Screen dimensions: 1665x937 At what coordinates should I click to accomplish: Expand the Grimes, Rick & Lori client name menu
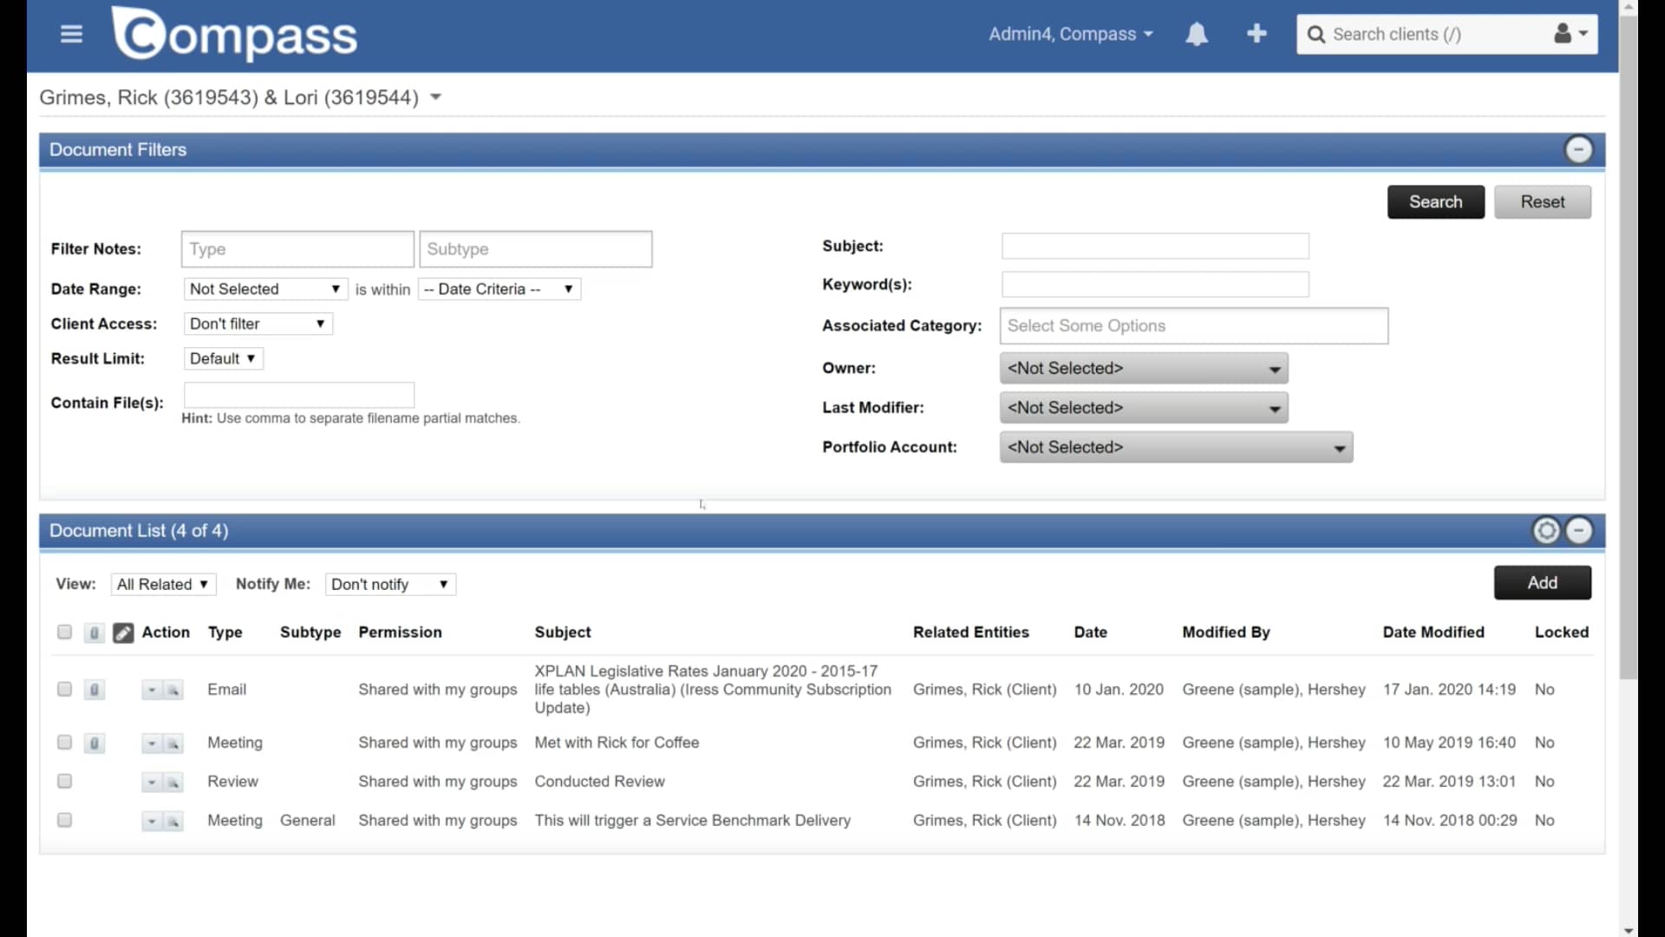[x=434, y=97]
